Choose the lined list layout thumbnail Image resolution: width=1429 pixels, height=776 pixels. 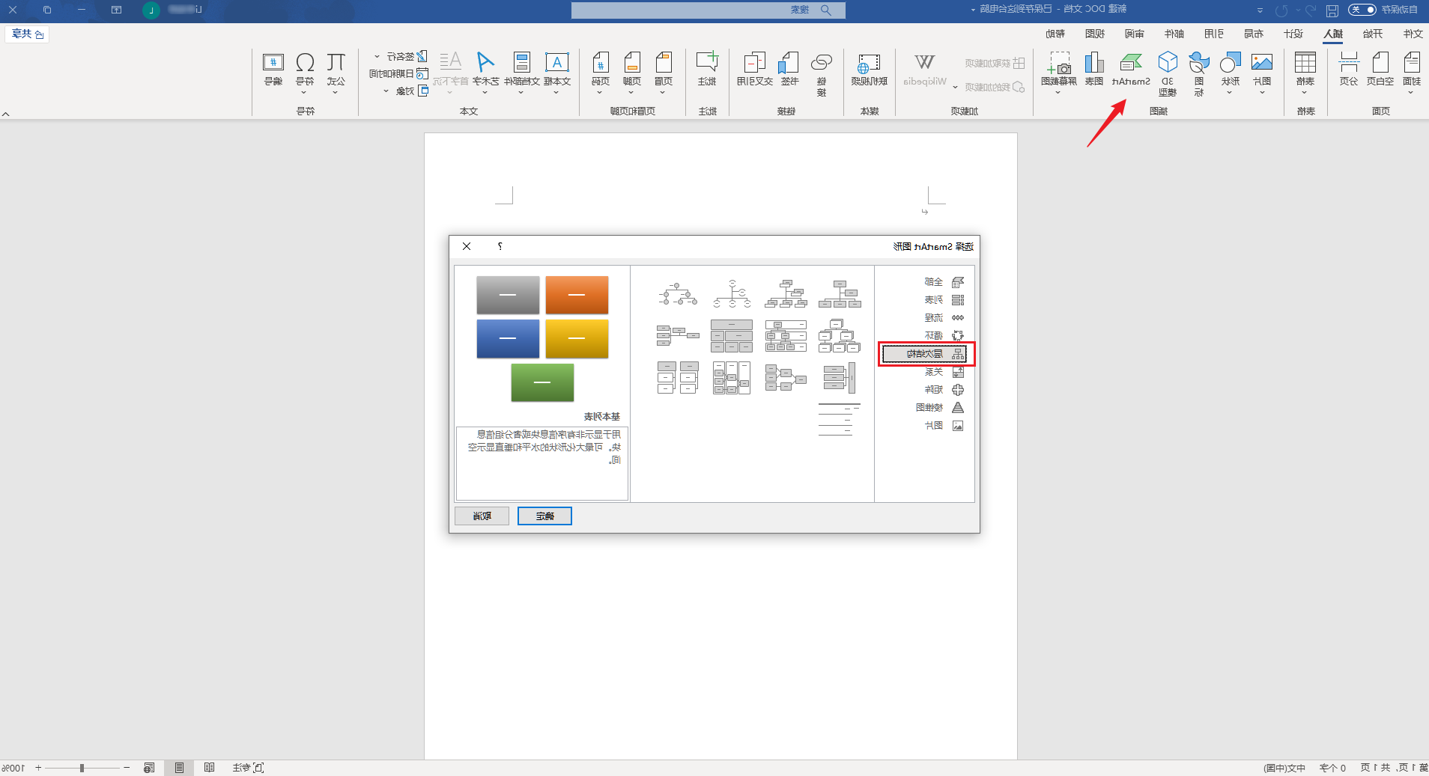840,419
